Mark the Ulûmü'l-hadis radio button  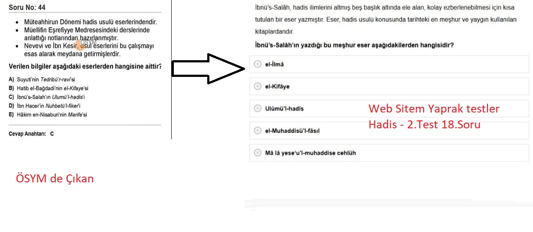[258, 109]
